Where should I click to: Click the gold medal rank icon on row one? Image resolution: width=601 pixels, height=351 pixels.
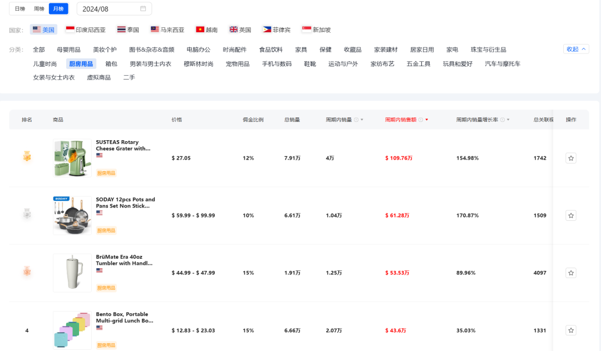(x=27, y=157)
